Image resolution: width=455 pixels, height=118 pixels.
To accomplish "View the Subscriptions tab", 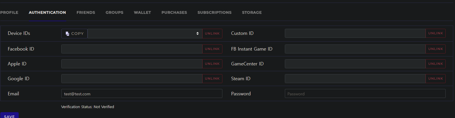I will (215, 12).
